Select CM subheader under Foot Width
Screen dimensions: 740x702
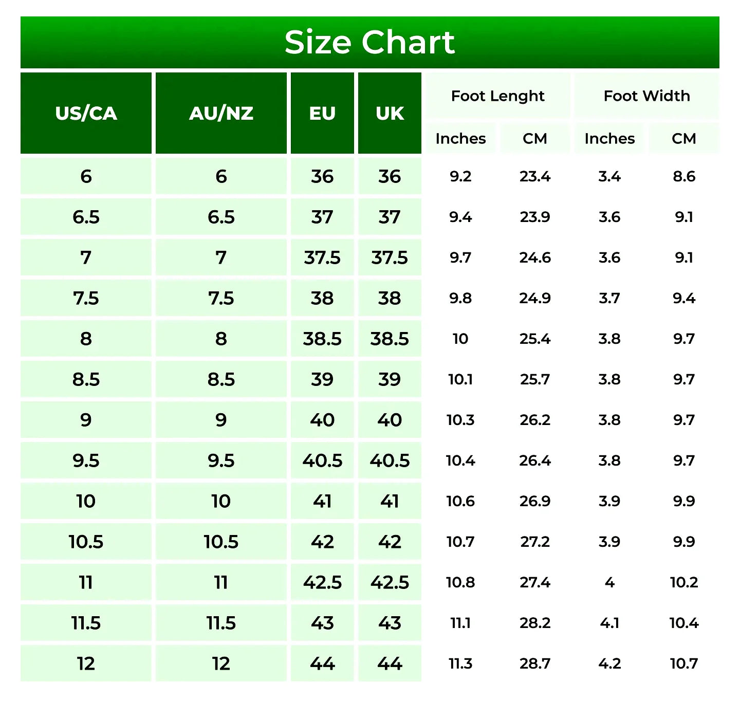[x=684, y=139]
